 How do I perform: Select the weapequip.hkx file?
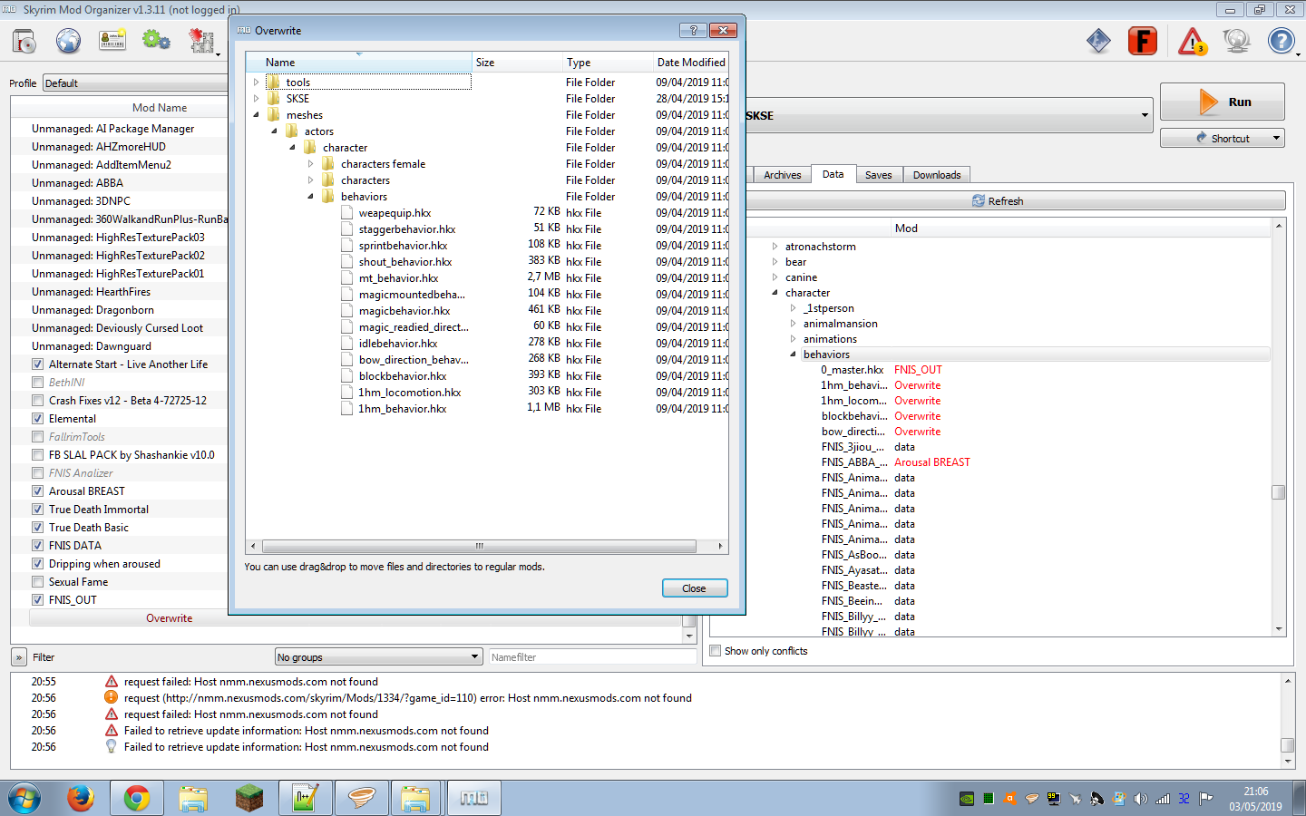tap(395, 213)
